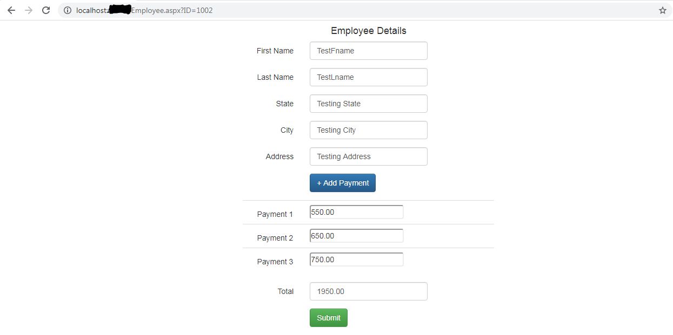Viewport: 673px width, 335px height.
Task: Edit the Address input box
Action: click(x=369, y=156)
